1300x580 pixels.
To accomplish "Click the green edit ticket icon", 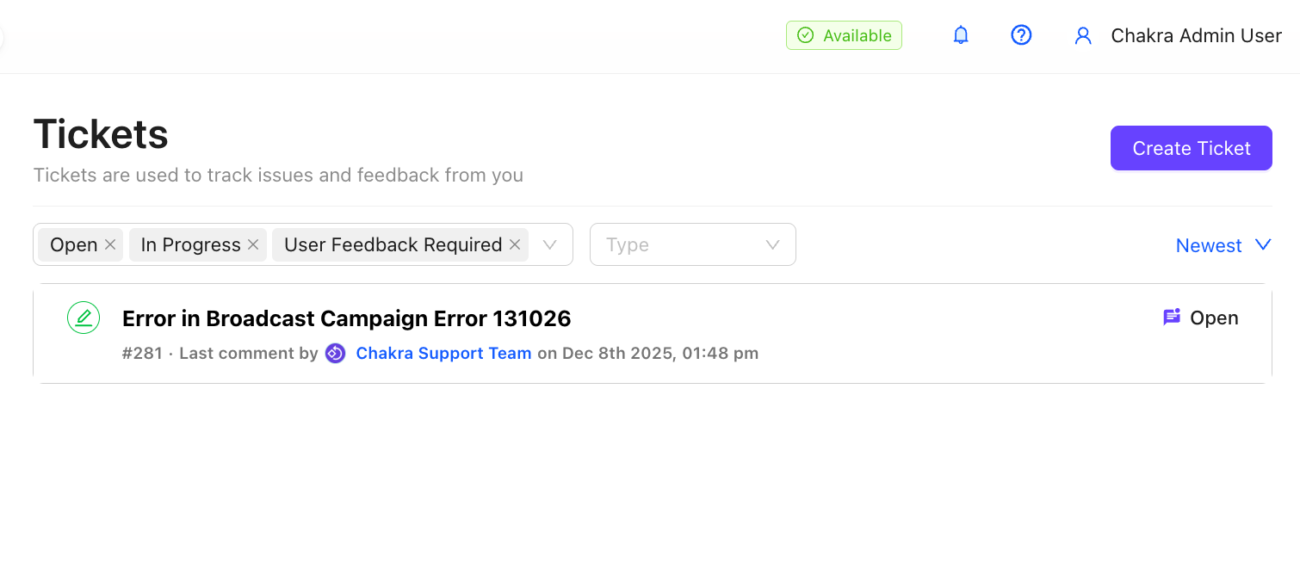I will point(84,318).
